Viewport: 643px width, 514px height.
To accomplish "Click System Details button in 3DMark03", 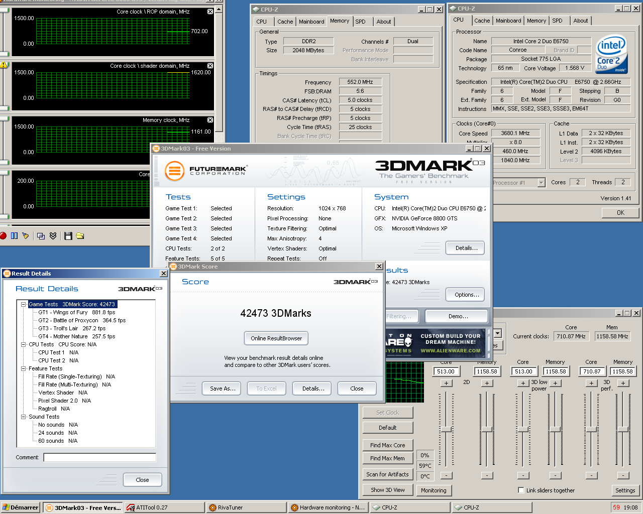I will click(x=466, y=248).
